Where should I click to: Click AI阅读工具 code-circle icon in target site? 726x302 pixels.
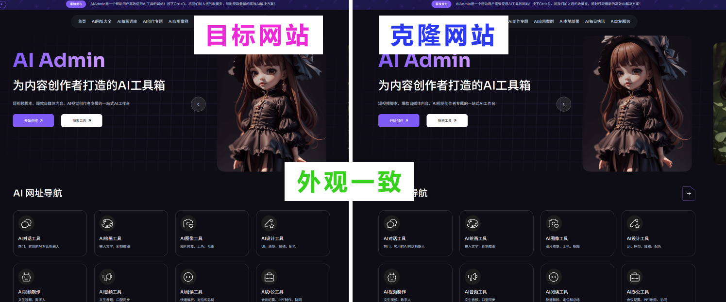coord(188,277)
